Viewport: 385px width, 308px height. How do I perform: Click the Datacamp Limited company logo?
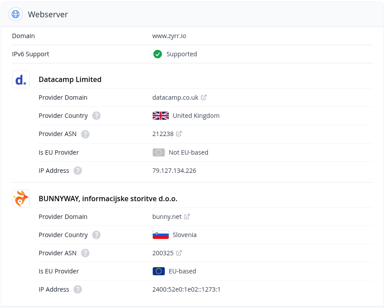point(21,79)
